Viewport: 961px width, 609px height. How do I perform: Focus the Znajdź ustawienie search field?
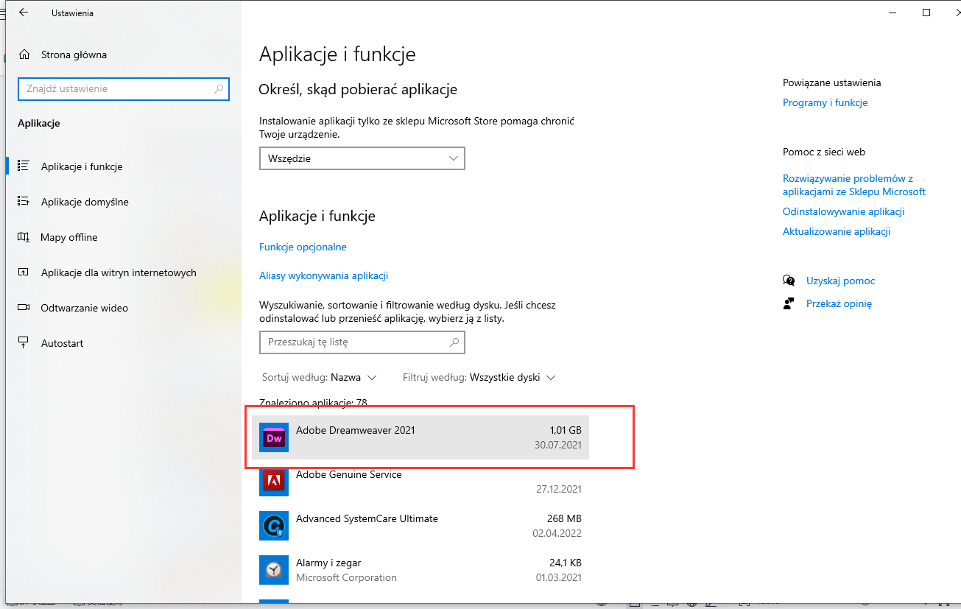click(x=124, y=88)
